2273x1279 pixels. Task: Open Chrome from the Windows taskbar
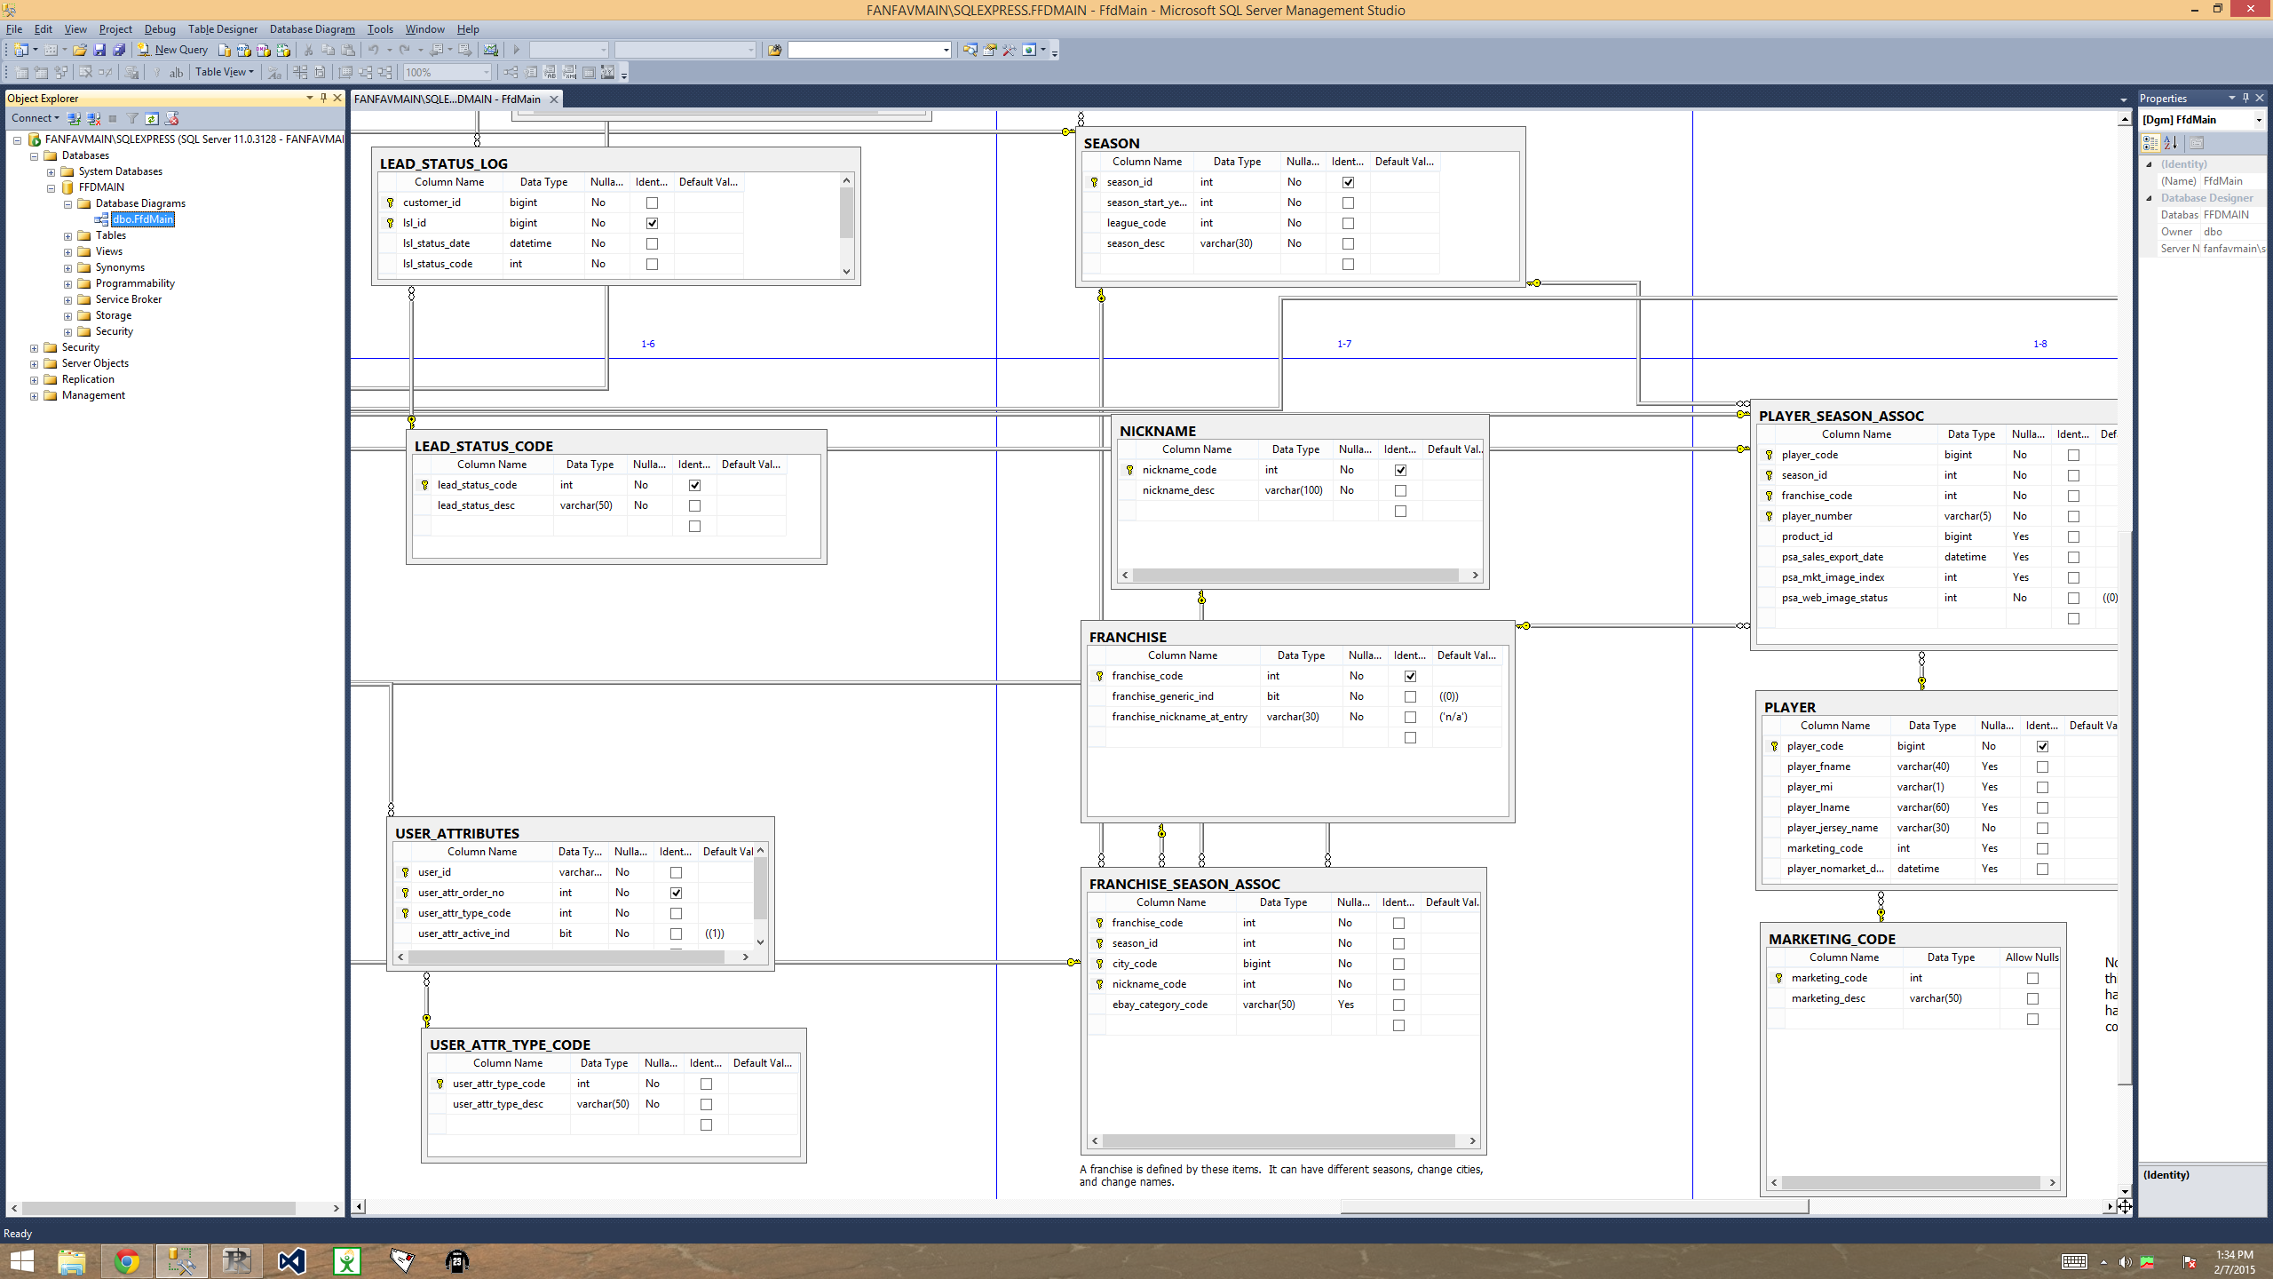(x=127, y=1261)
